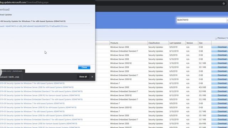Download the Server 2008 5/10/2019 30.1 MB update
Screen dimensions: 228x128
(219, 67)
